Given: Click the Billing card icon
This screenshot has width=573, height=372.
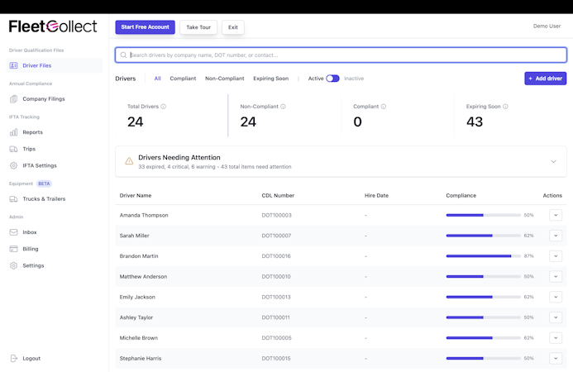Looking at the screenshot, I should tap(13, 249).
